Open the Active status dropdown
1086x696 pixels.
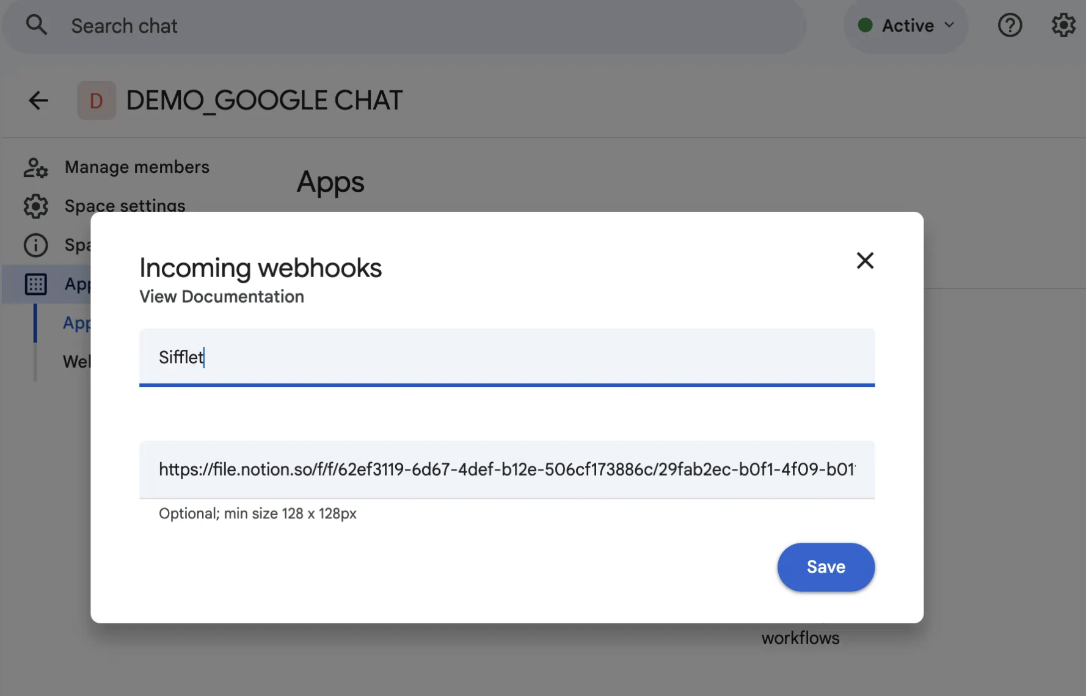[x=906, y=26]
